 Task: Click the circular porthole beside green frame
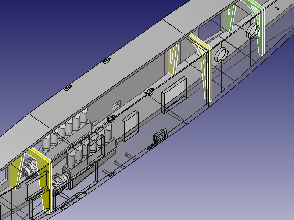[252, 30]
